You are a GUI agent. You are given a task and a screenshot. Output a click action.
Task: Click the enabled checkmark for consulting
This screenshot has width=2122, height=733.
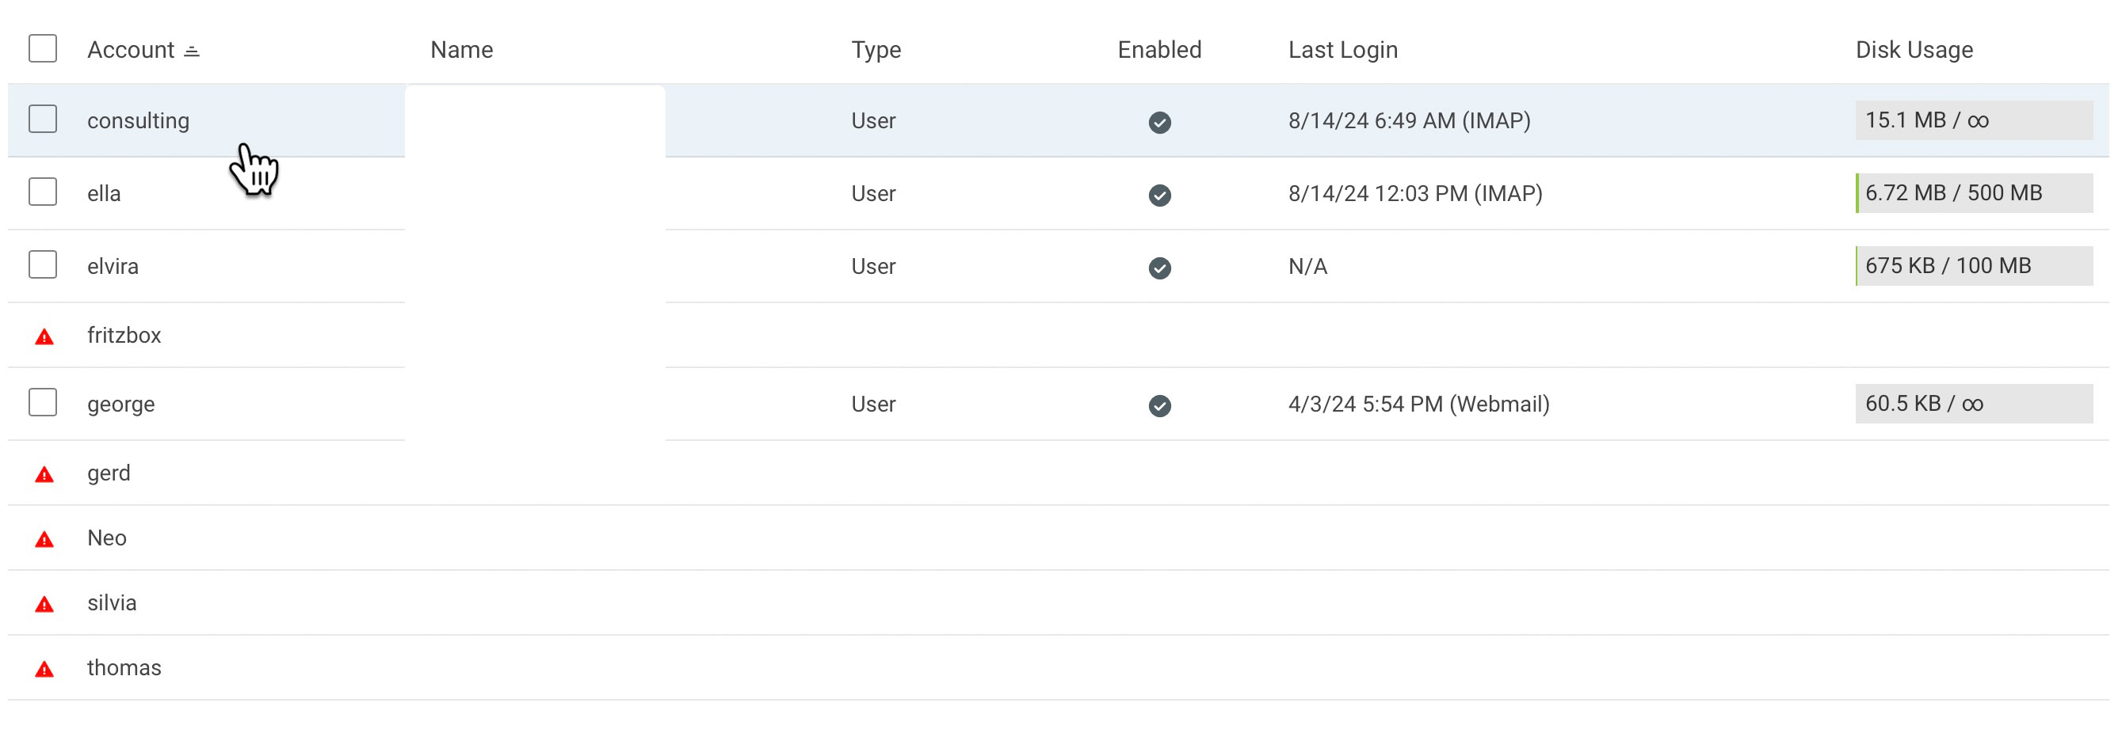pos(1159,123)
